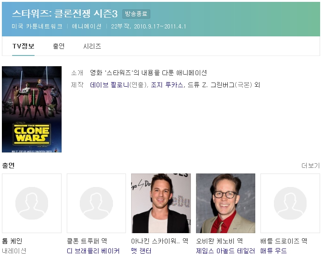The image size is (322, 256).
Task: Open 제임스 아놀드 테일러 profile photo
Action: coord(225,203)
